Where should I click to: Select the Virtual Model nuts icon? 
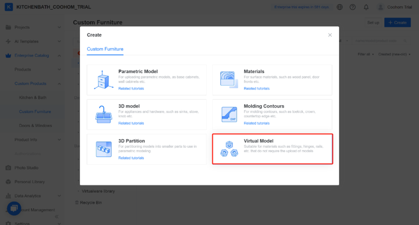coord(229,149)
